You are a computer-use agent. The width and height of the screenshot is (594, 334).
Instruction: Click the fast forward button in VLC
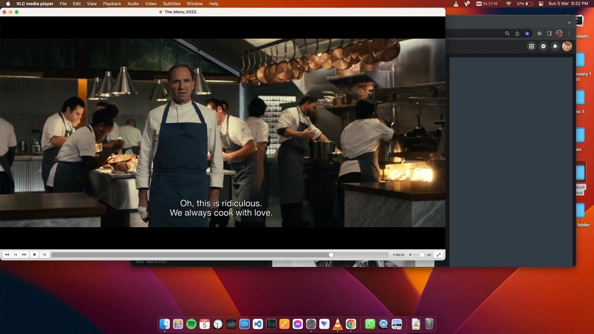point(24,255)
